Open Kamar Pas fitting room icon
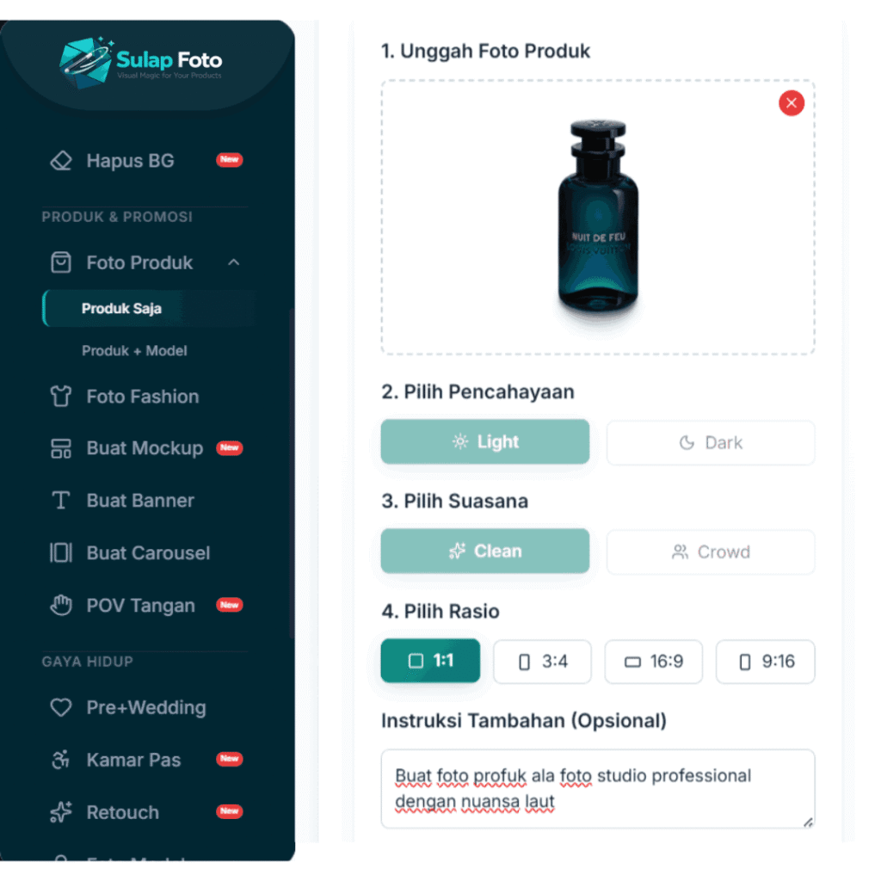Viewport: 881px width, 881px height. 61,760
